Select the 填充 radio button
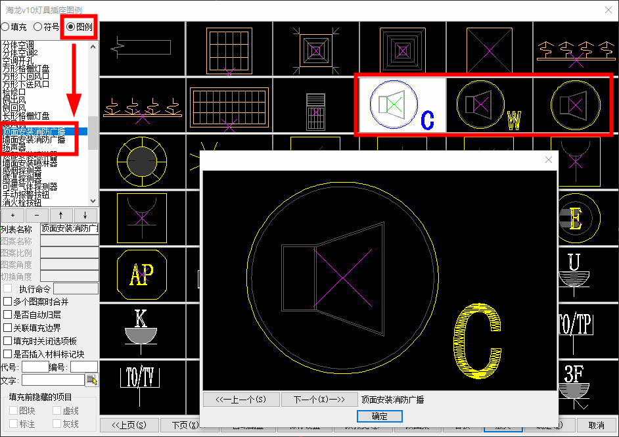This screenshot has height=437, width=619. pyautogui.click(x=5, y=27)
